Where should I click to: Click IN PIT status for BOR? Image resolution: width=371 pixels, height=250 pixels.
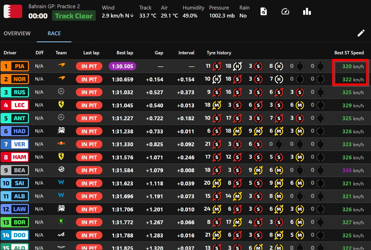coord(89,222)
